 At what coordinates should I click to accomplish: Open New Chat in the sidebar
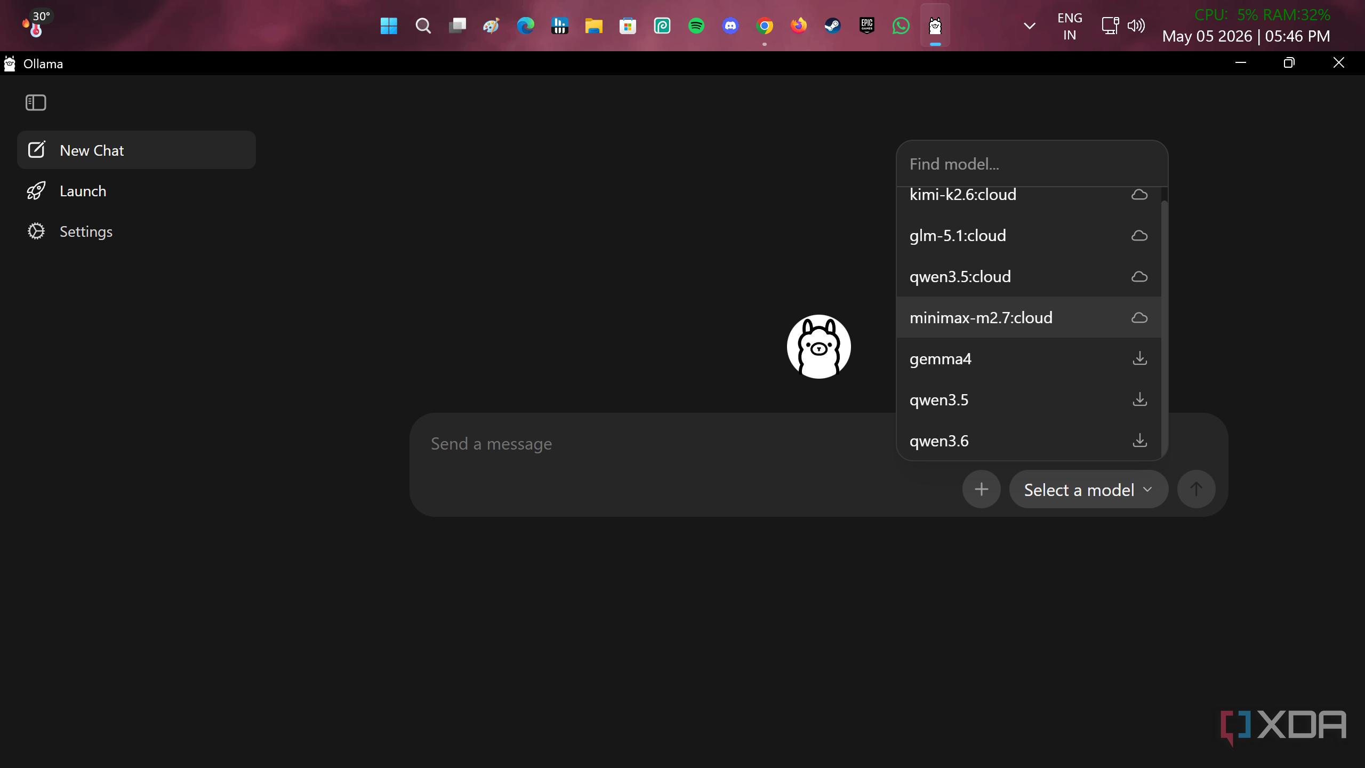[x=136, y=150]
